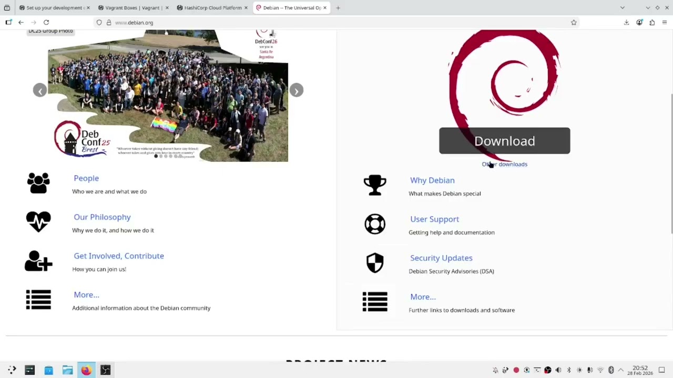Close the Debian tab
Viewport: 673px width, 378px height.
click(325, 8)
